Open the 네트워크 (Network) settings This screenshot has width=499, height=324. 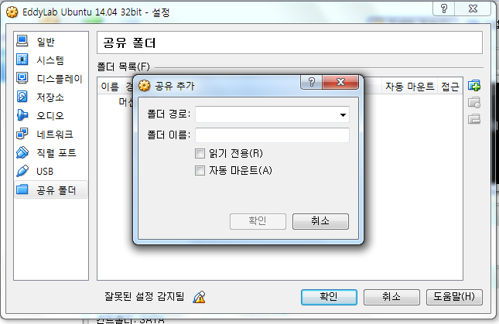point(50,134)
